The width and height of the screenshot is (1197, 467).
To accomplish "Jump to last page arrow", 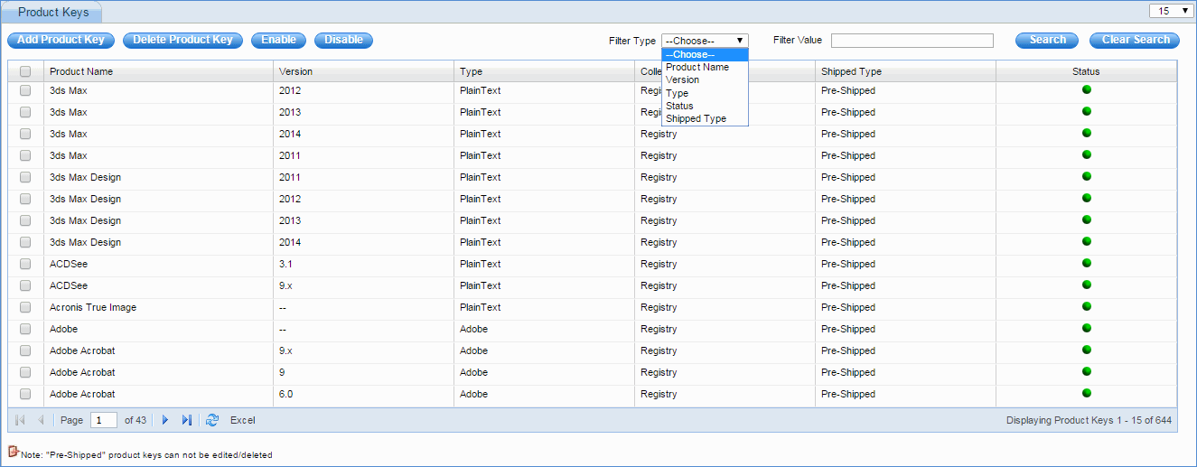I will (x=186, y=420).
